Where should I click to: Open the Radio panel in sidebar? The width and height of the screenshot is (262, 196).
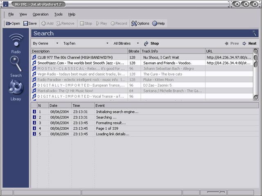pos(16,43)
